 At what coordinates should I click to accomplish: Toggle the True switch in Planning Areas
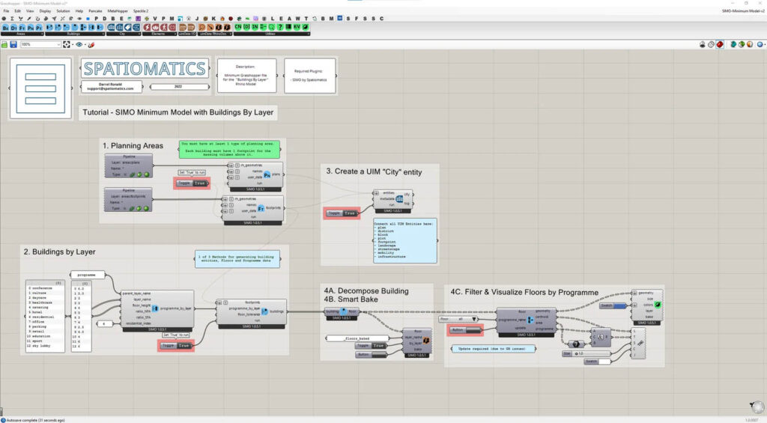coord(199,183)
